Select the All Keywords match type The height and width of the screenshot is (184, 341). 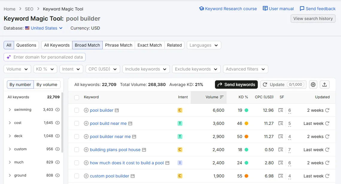[x=57, y=45]
